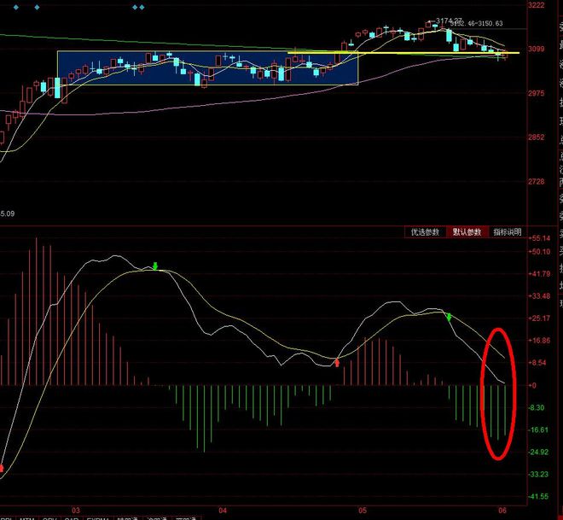Switch to the MTM indicator tab
Image resolution: width=563 pixels, height=520 pixels.
click(27, 517)
